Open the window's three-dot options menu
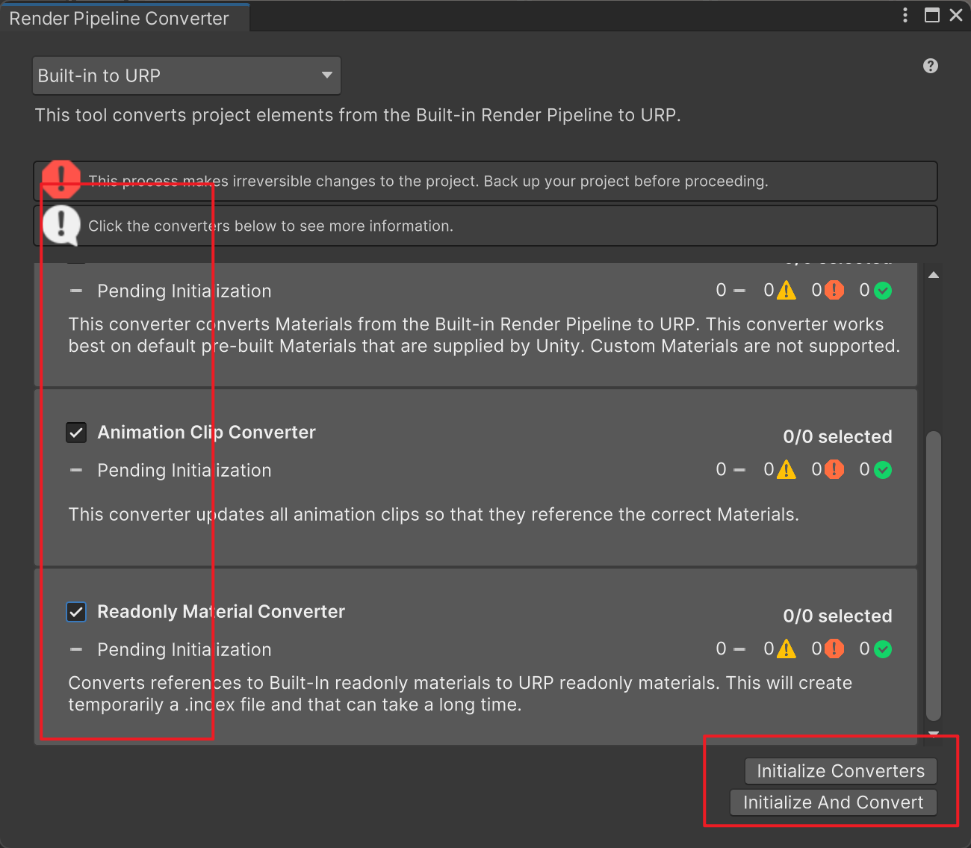The image size is (971, 848). [905, 15]
